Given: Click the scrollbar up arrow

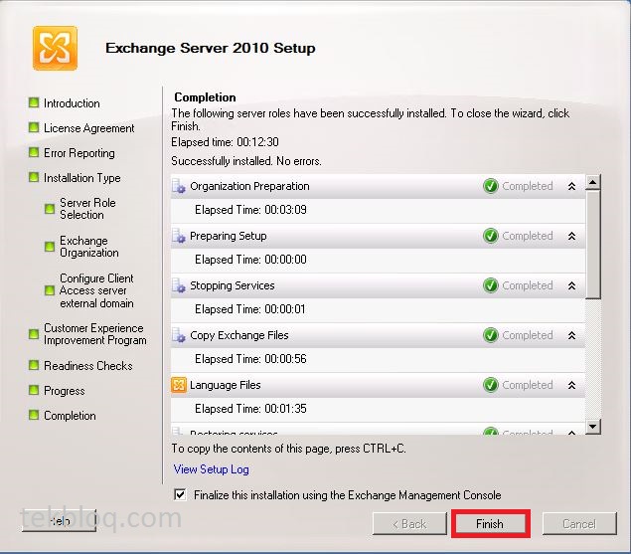Looking at the screenshot, I should [593, 183].
